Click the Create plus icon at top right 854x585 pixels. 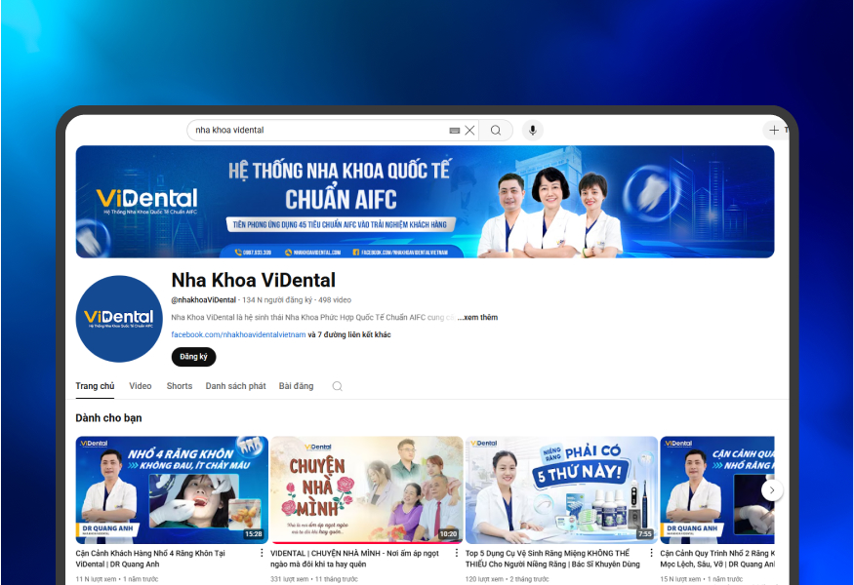point(774,130)
